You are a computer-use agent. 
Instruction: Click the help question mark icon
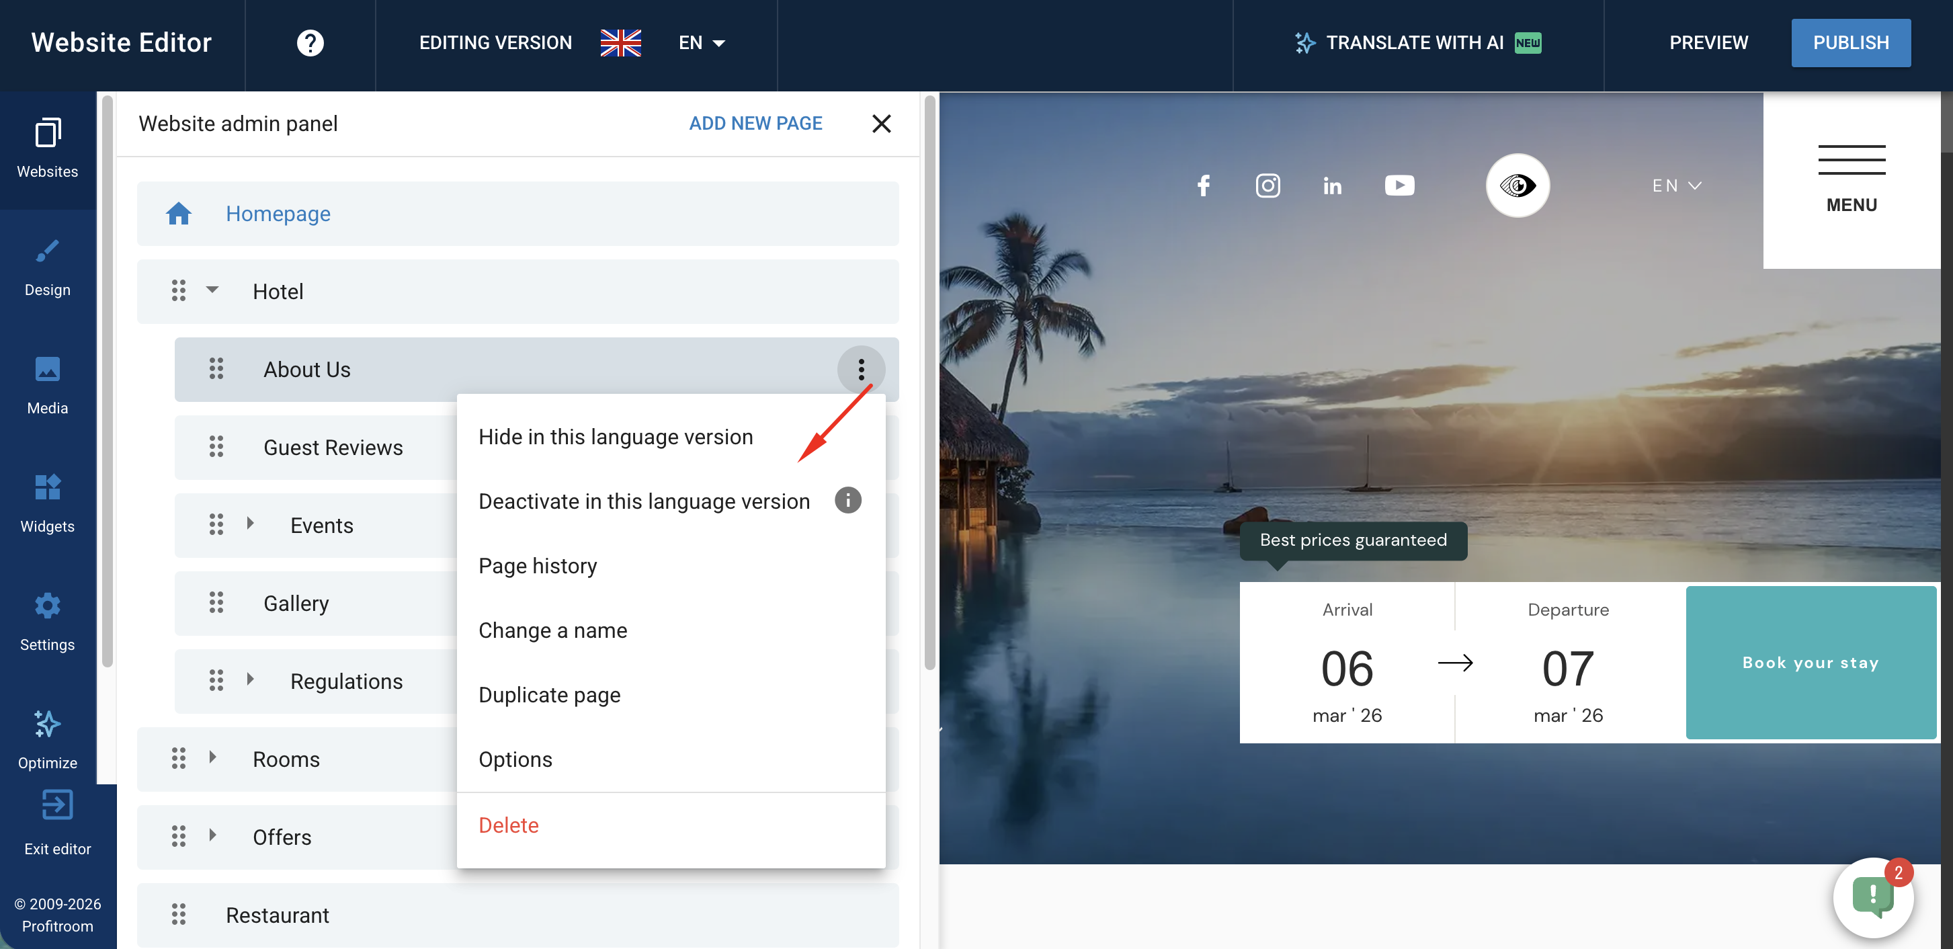tap(309, 42)
